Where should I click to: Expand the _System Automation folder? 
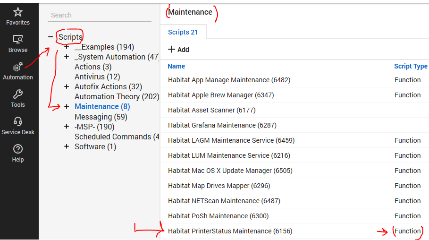pos(67,57)
